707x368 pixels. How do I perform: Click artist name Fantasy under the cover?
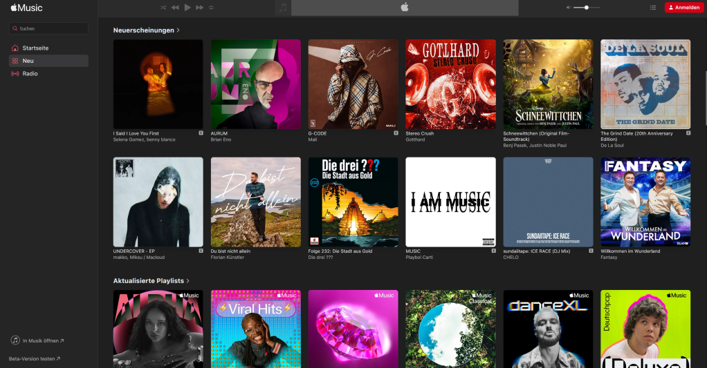tap(609, 258)
